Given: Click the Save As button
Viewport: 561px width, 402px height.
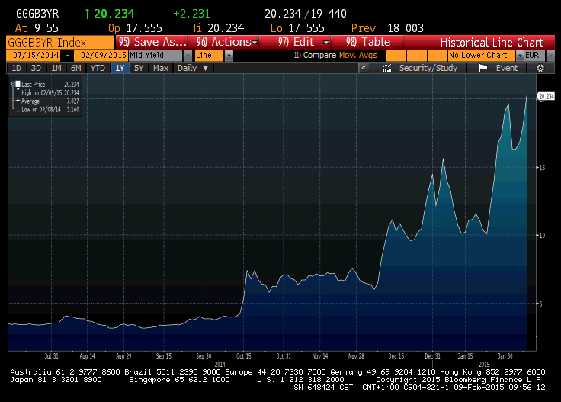Looking at the screenshot, I should click(152, 42).
